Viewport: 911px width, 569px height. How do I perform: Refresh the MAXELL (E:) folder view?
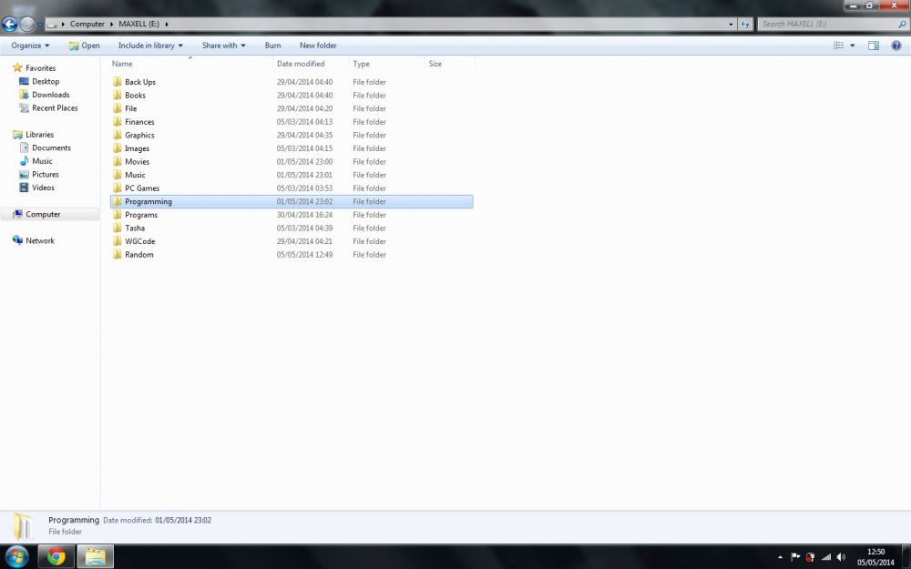click(745, 25)
